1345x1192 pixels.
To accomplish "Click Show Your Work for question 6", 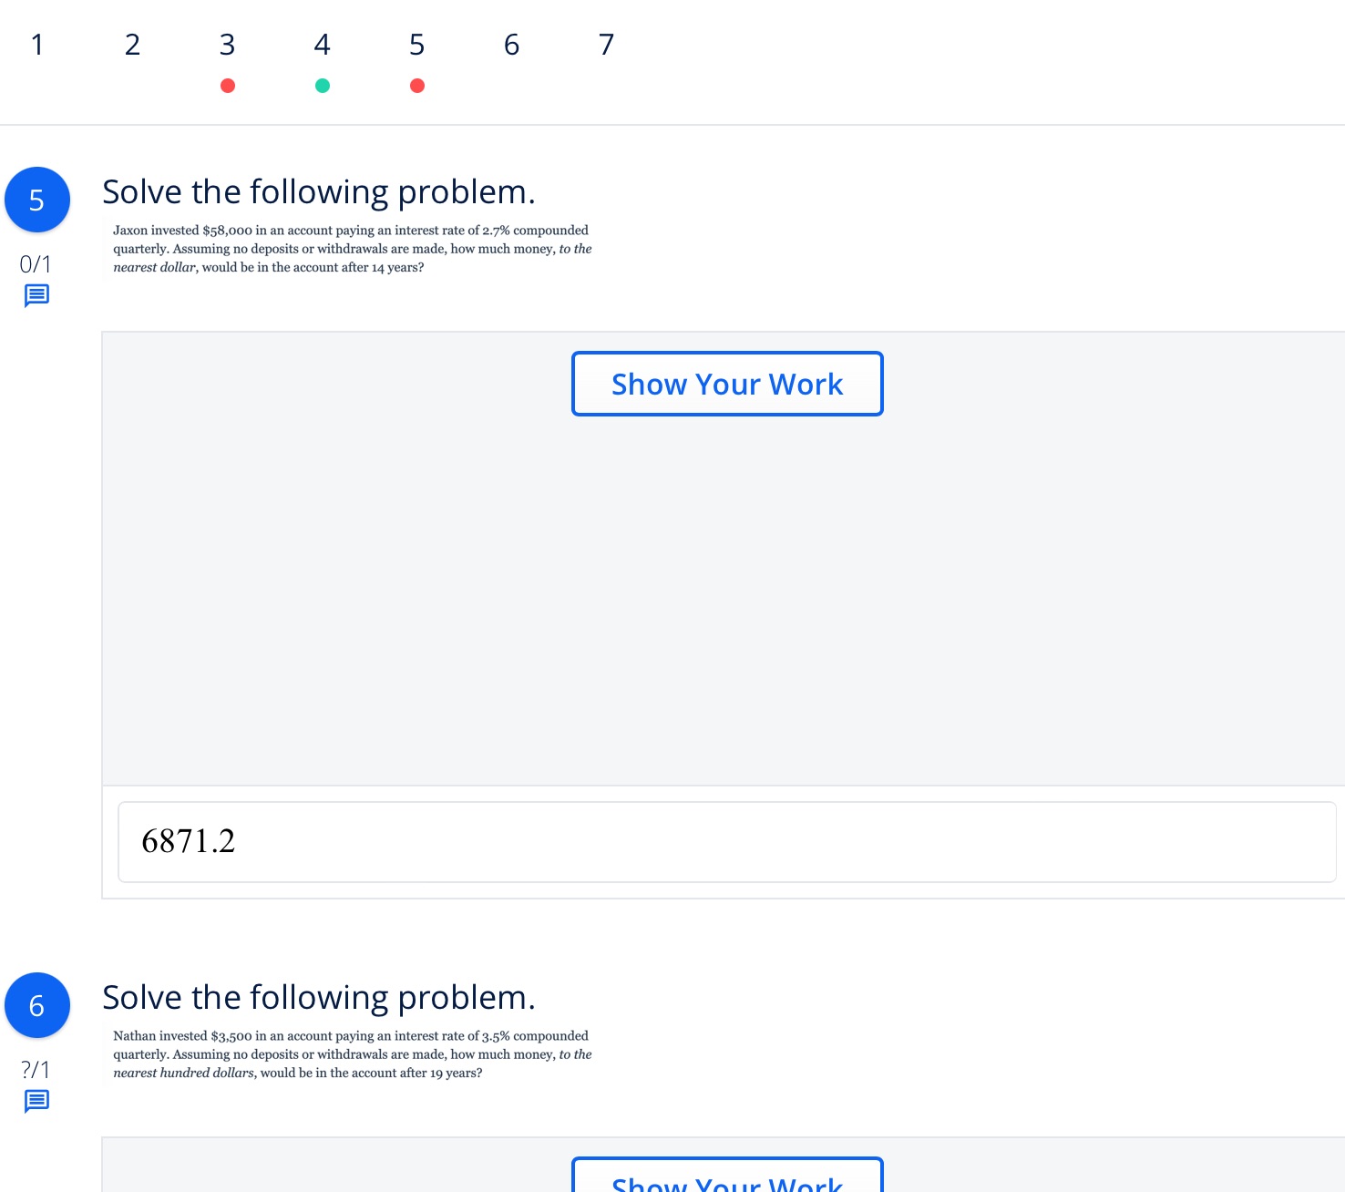I will (726, 1182).
